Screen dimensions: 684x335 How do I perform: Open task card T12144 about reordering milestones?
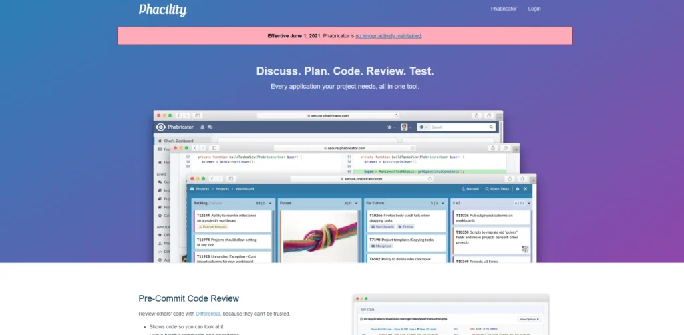click(233, 221)
